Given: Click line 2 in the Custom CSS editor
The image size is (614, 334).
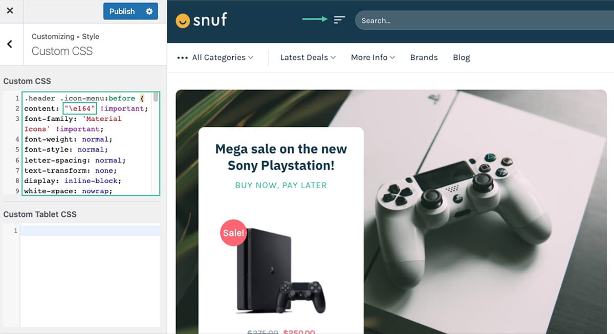Looking at the screenshot, I should [86, 108].
